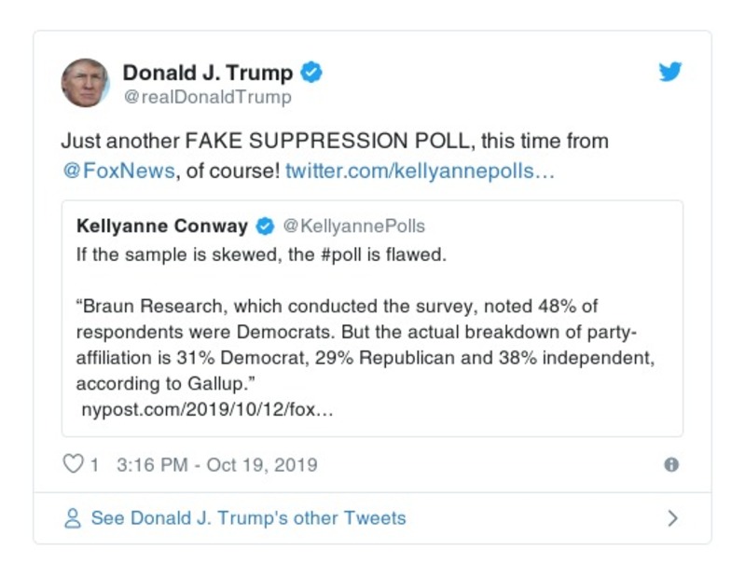Open the nypost.com/2019/10/12/fox… article link
This screenshot has width=745, height=576.
[204, 410]
